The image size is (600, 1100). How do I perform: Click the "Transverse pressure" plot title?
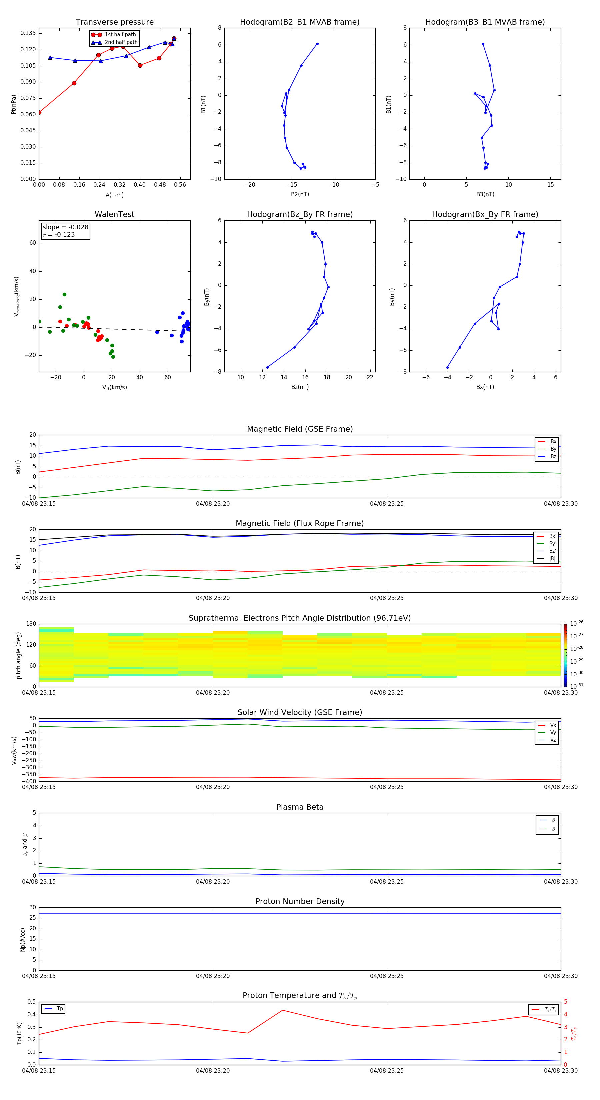[x=114, y=22]
